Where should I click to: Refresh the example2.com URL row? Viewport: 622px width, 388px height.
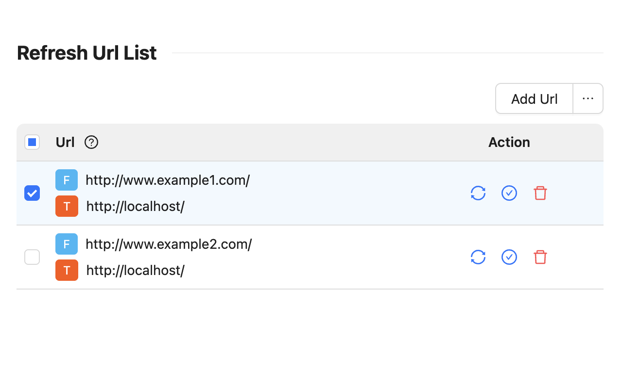[x=478, y=257]
